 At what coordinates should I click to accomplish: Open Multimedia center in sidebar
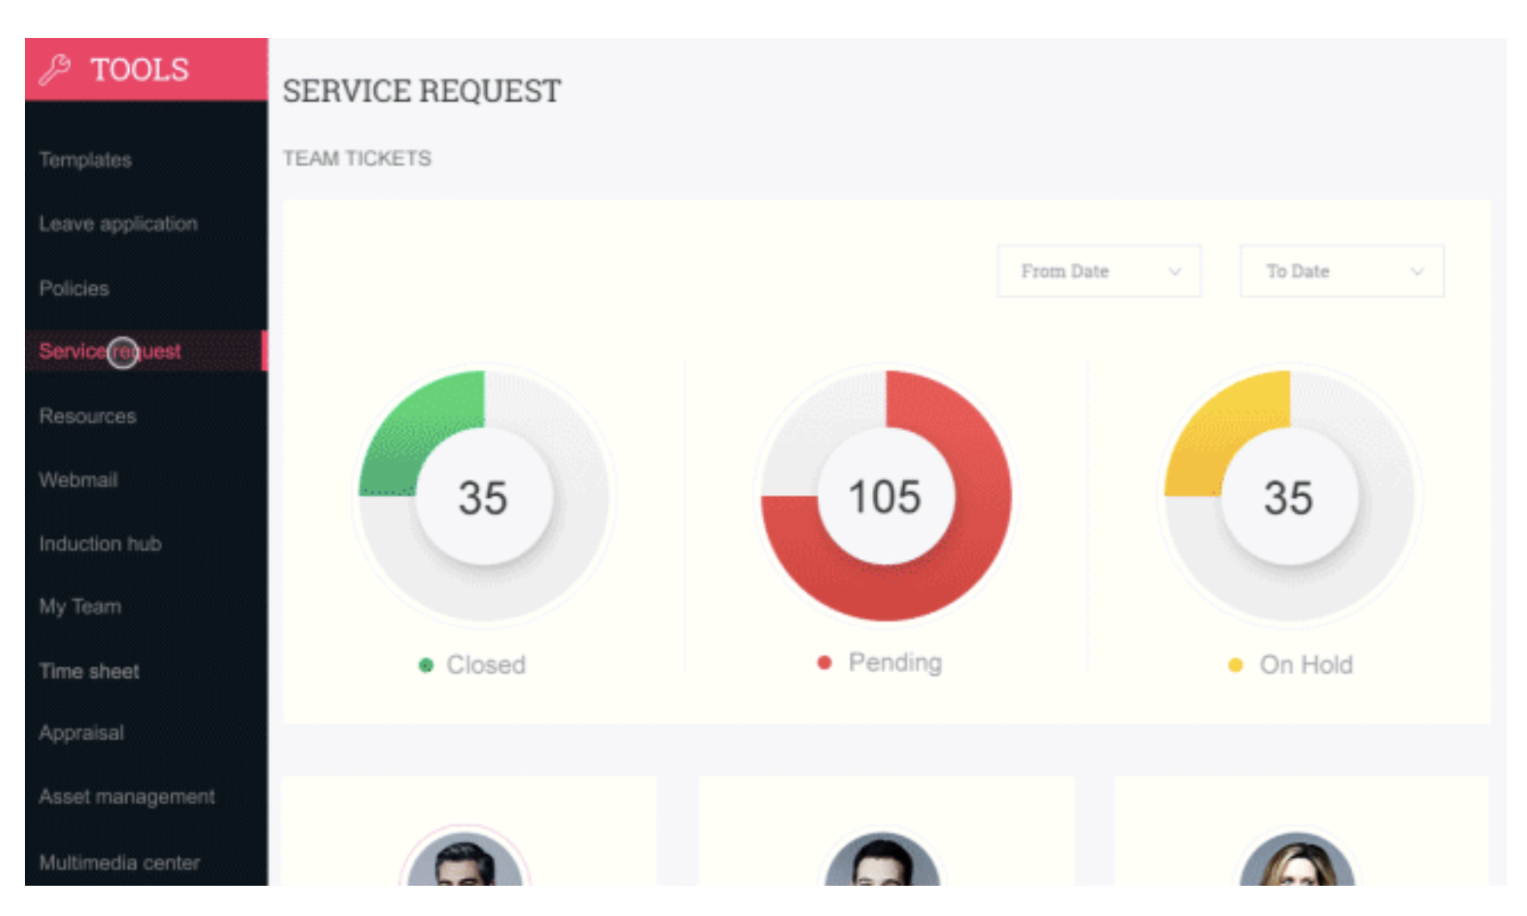[x=119, y=862]
